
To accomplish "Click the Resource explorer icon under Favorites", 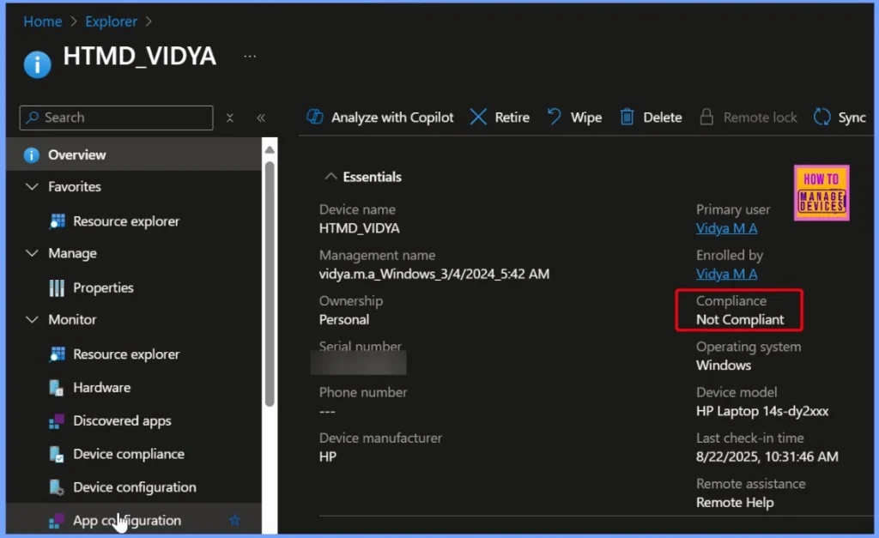I will pyautogui.click(x=58, y=221).
